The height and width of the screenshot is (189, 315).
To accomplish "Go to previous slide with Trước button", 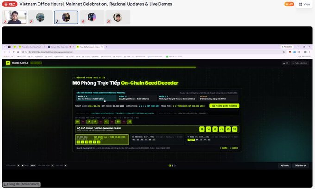I will 285,166.
